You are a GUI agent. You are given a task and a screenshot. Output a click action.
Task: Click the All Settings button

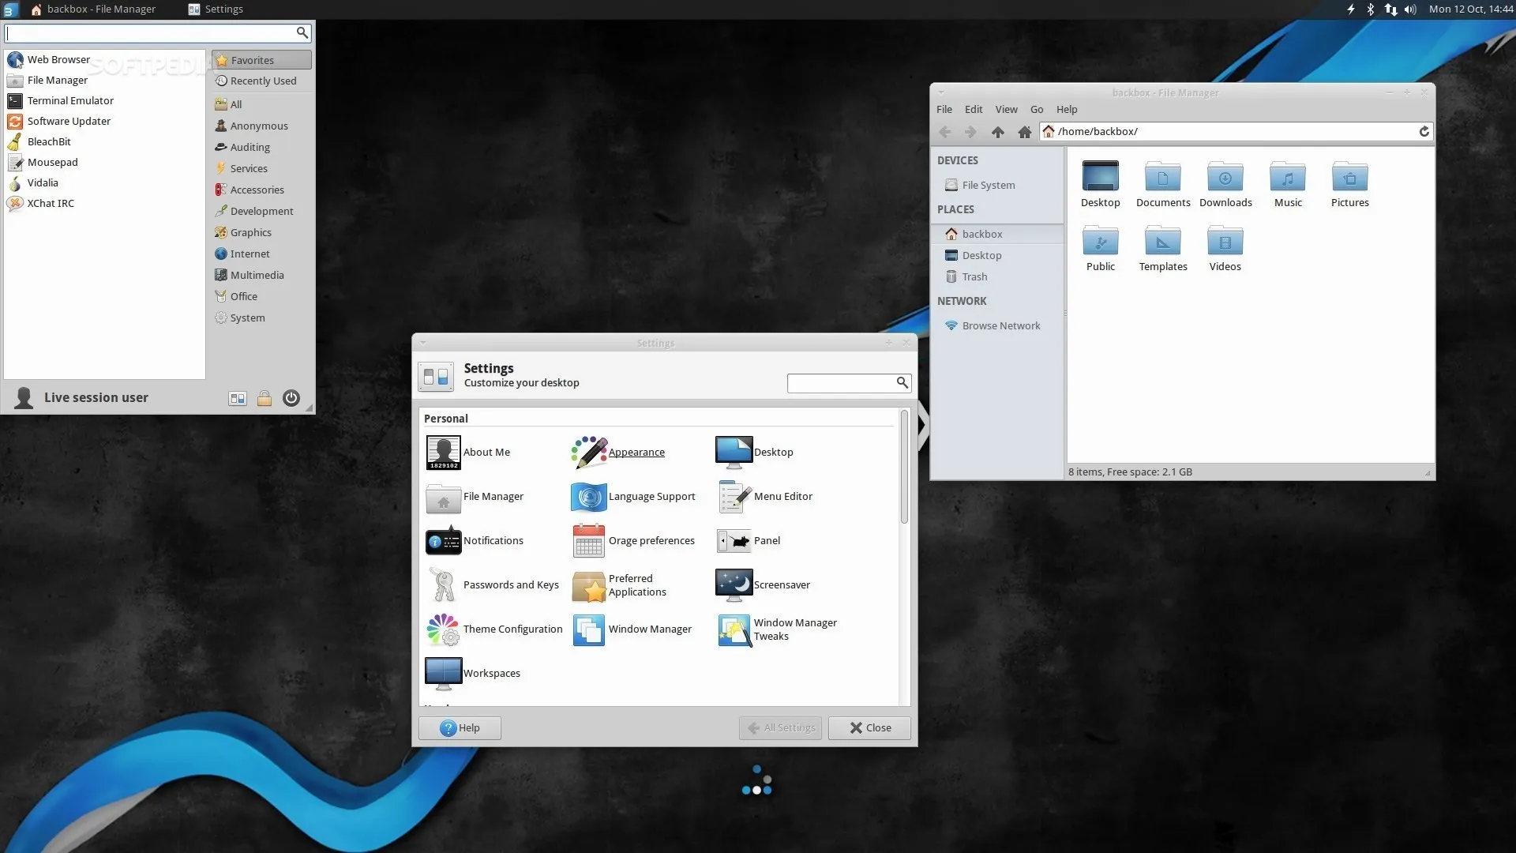point(779,727)
